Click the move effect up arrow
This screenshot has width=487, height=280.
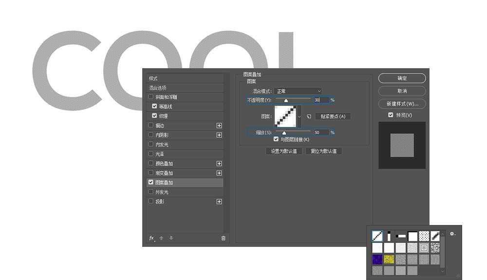tap(162, 238)
